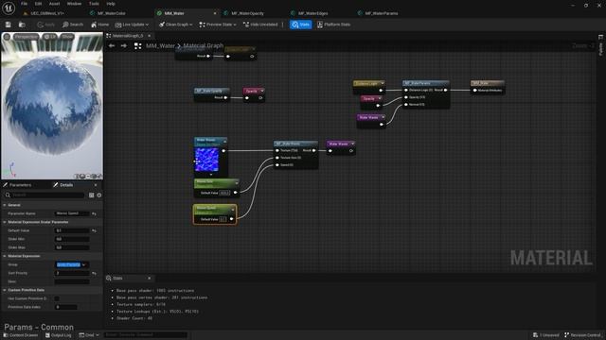Switch to MF_WaterParams tab
Image resolution: width=606 pixels, height=340 pixels.
pyautogui.click(x=381, y=13)
